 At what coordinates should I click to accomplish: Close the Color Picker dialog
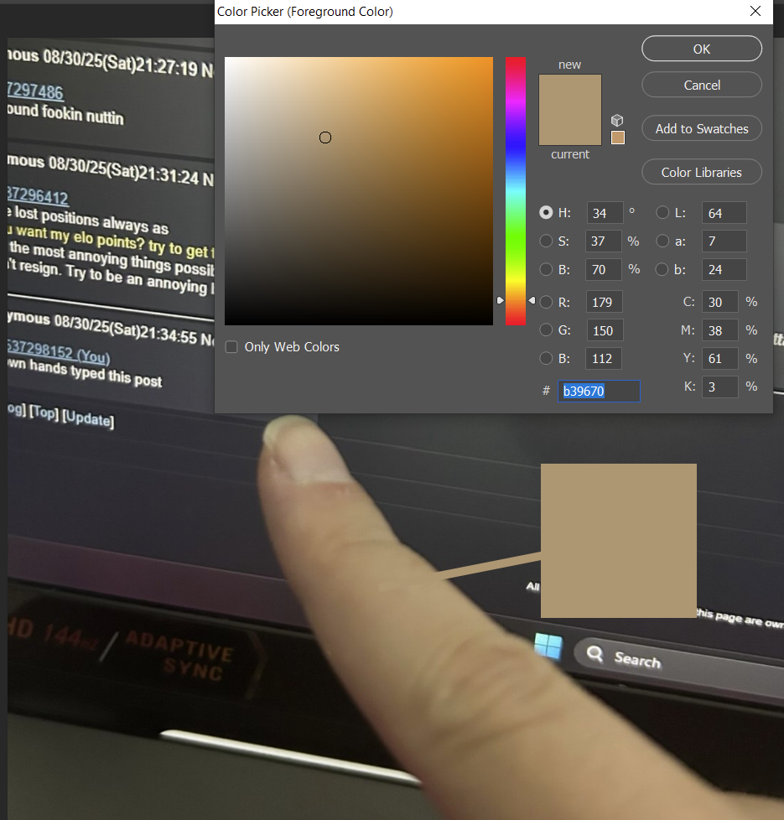pyautogui.click(x=755, y=11)
